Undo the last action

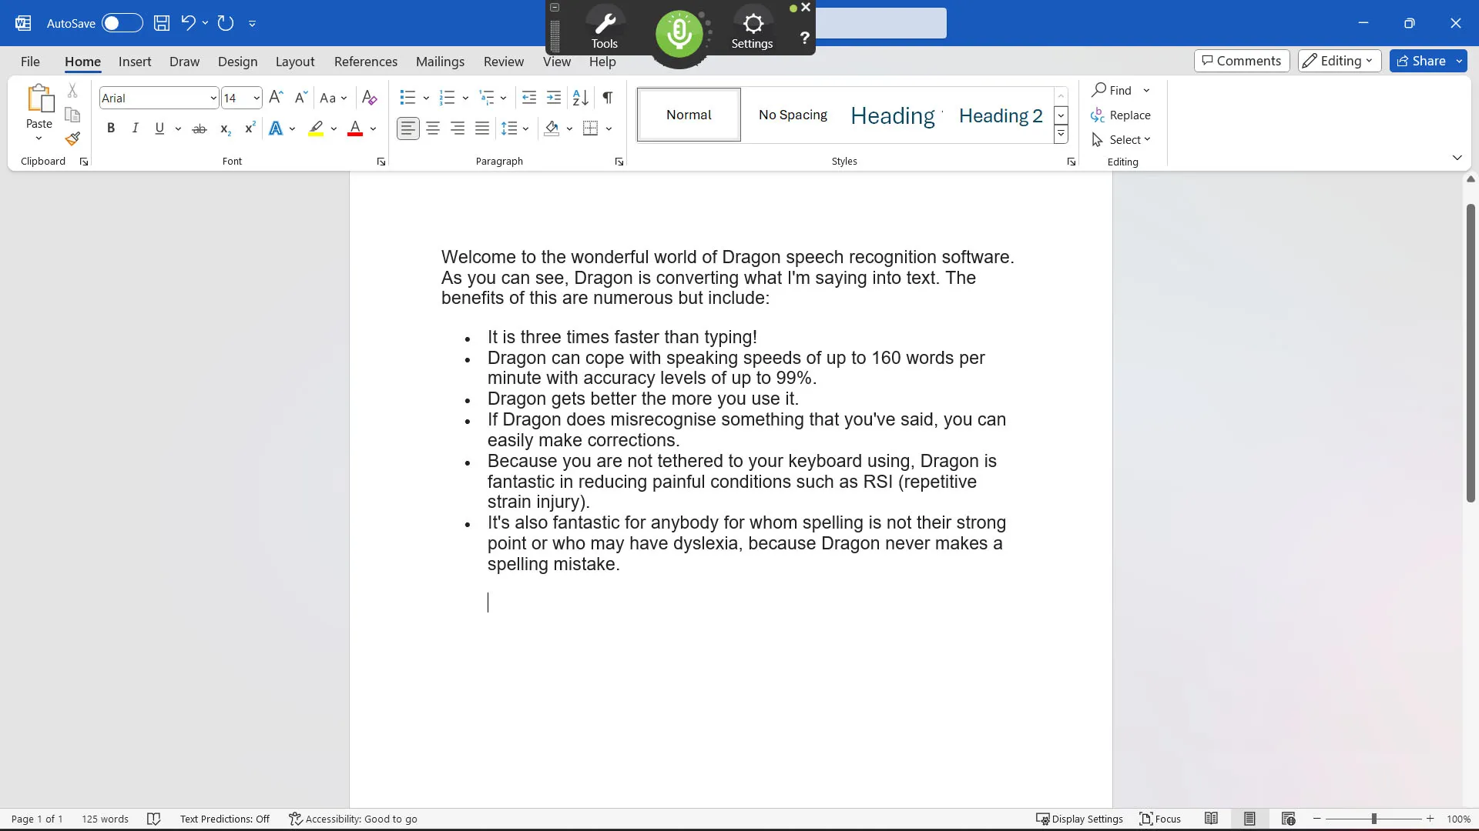click(x=188, y=23)
